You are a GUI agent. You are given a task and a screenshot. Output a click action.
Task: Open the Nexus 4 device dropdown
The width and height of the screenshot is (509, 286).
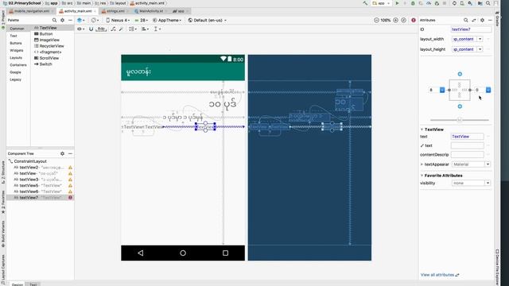pyautogui.click(x=118, y=20)
